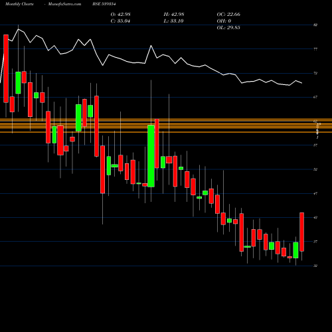Image resolution: width=332 pixels, height=332 pixels.
Task: Select the 'C: 35.04' close value
Action: click(x=120, y=21)
